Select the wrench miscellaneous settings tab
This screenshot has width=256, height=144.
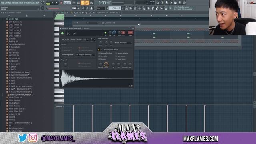[74, 33]
